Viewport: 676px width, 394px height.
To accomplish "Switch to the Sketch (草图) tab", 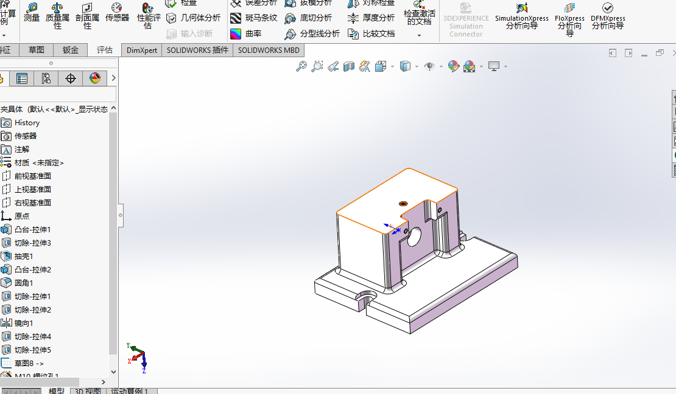I will click(x=36, y=50).
